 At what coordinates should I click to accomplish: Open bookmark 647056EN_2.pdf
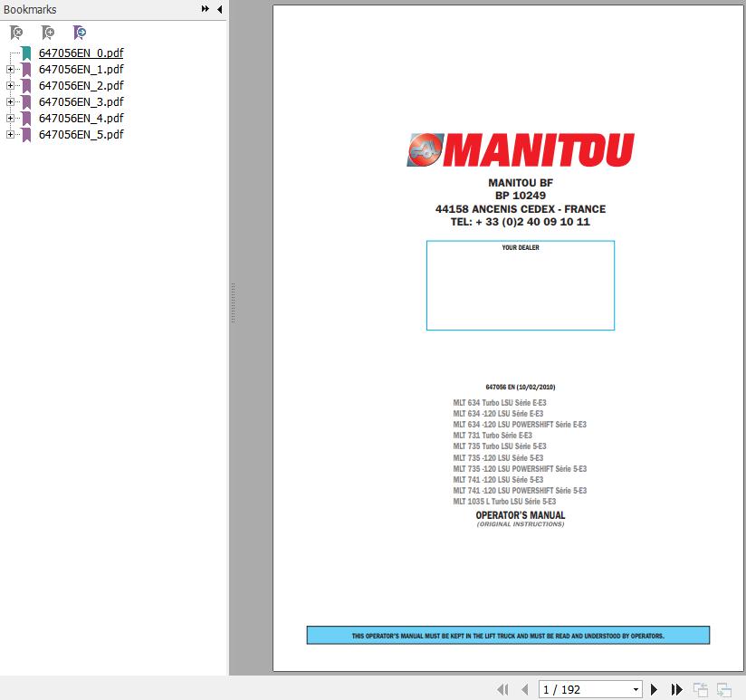[x=81, y=86]
